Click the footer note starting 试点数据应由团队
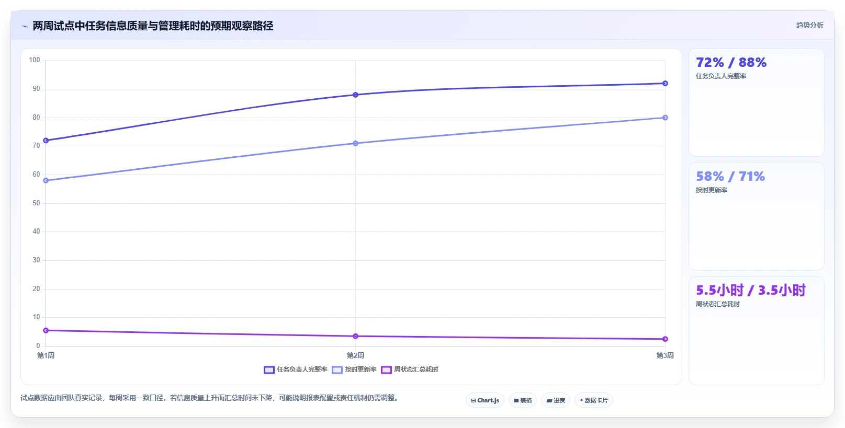This screenshot has width=845, height=428. [x=210, y=398]
